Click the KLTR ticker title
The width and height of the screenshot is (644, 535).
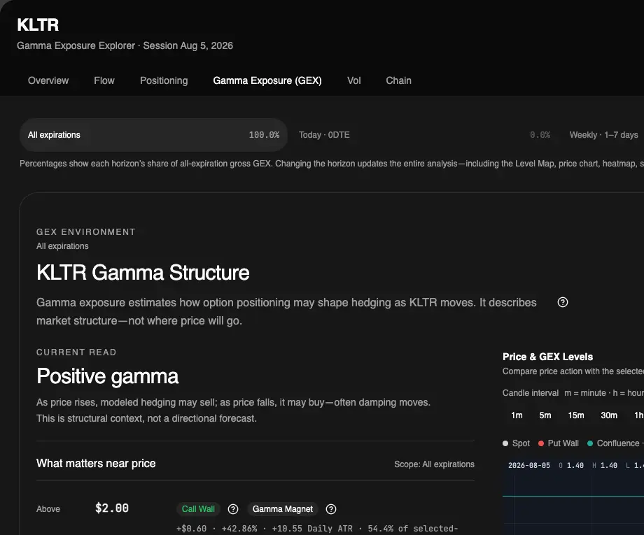[38, 25]
